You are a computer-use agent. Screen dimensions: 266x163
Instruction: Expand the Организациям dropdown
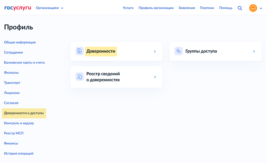pyautogui.click(x=50, y=8)
